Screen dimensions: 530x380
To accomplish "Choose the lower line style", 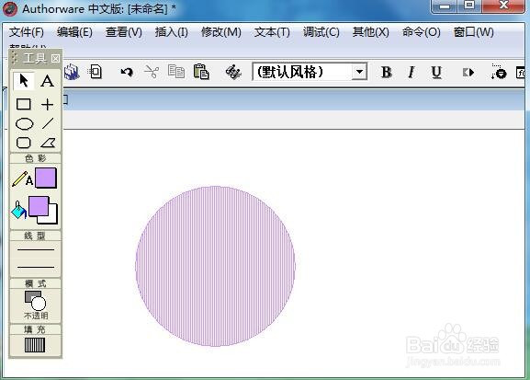I will click(36, 267).
